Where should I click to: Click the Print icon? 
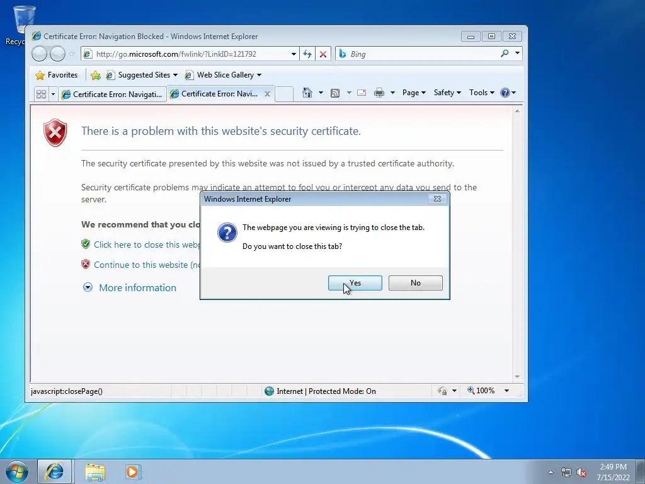click(x=379, y=93)
